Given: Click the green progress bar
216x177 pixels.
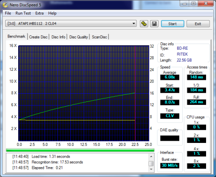Looking at the screenshot, I should pos(80,150).
